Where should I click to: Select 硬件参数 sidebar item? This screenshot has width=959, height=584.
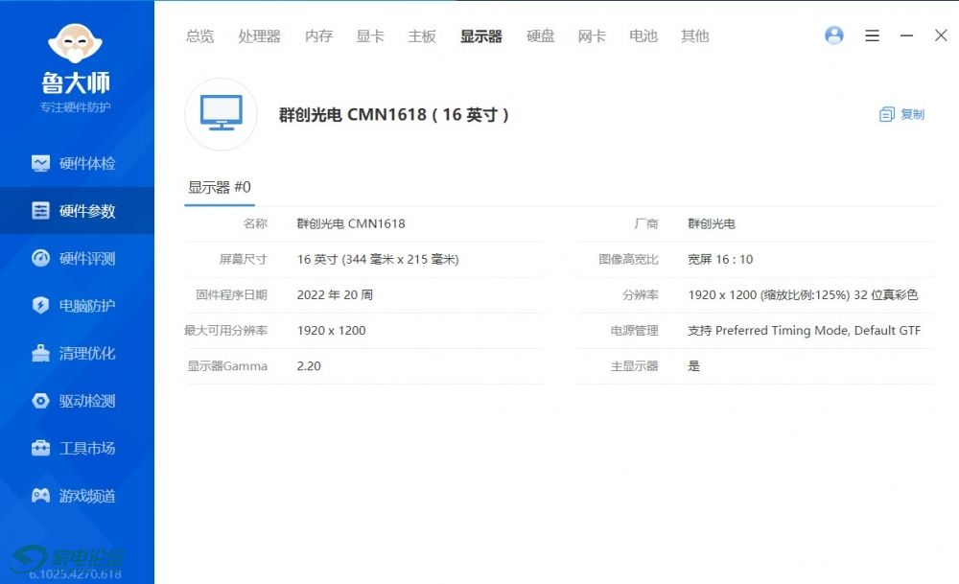[x=77, y=211]
